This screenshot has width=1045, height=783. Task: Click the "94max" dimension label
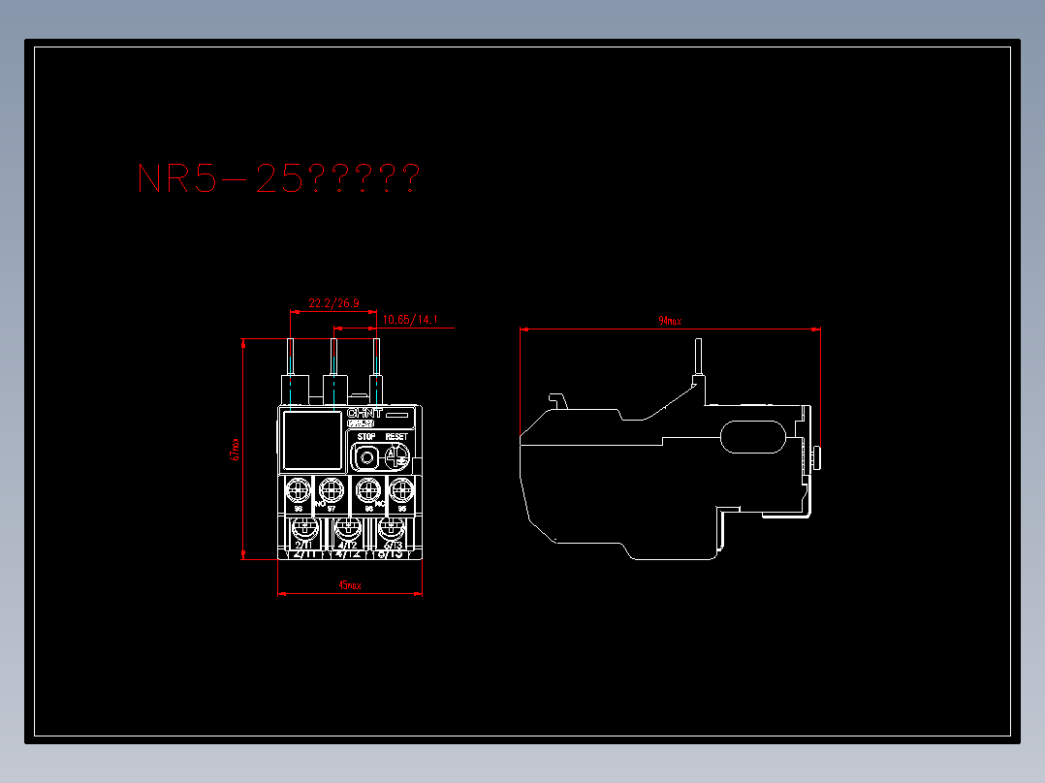(670, 321)
